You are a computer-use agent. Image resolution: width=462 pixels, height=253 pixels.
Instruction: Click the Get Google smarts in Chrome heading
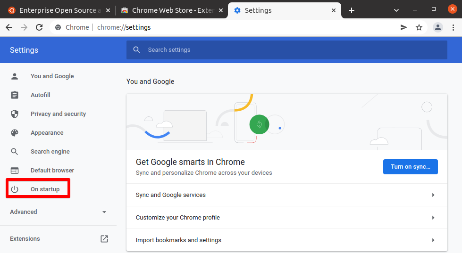pyautogui.click(x=190, y=162)
